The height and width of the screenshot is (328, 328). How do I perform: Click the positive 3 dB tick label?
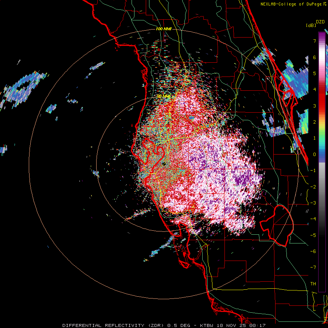point(315,106)
